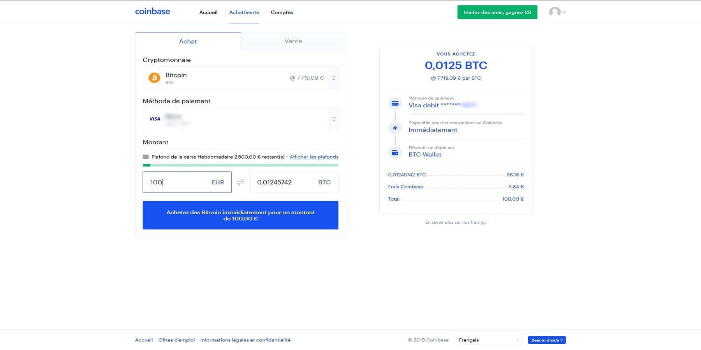Click the wallet icon beside BTC Wallet
This screenshot has height=350, width=701.
click(395, 153)
